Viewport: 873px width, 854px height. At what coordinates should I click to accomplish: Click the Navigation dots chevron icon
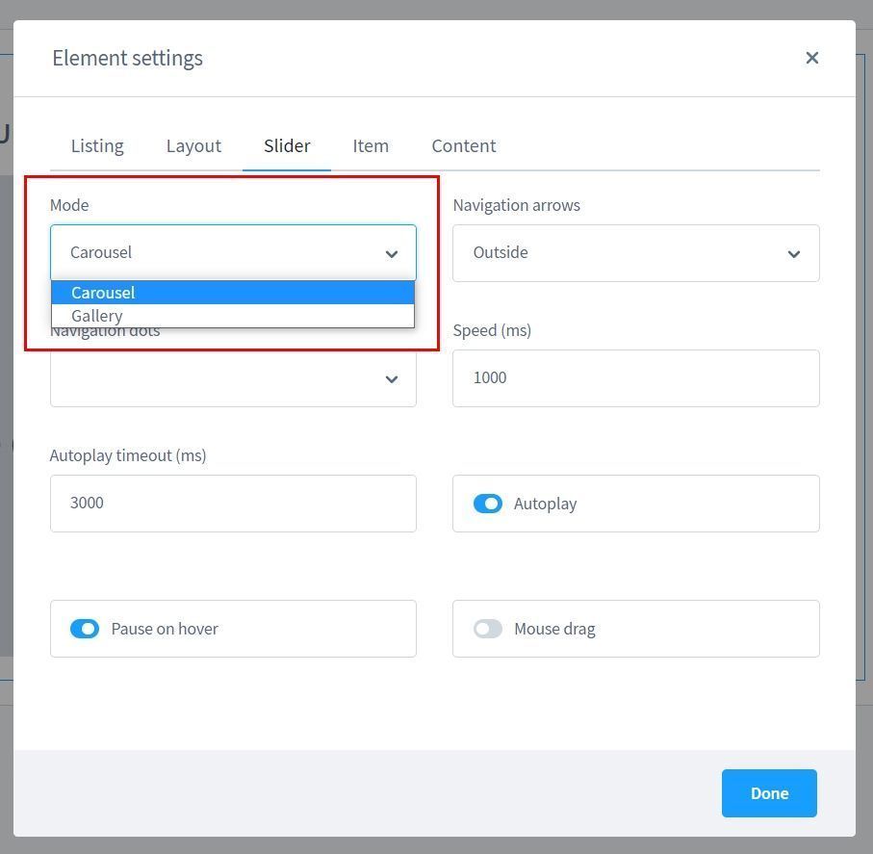click(x=392, y=379)
